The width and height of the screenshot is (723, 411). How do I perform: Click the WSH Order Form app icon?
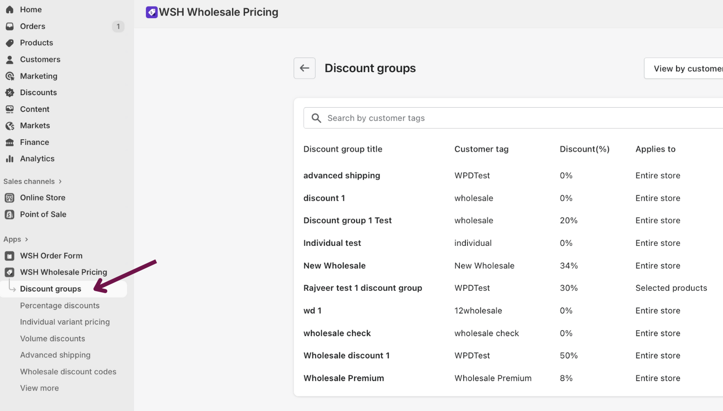tap(10, 256)
